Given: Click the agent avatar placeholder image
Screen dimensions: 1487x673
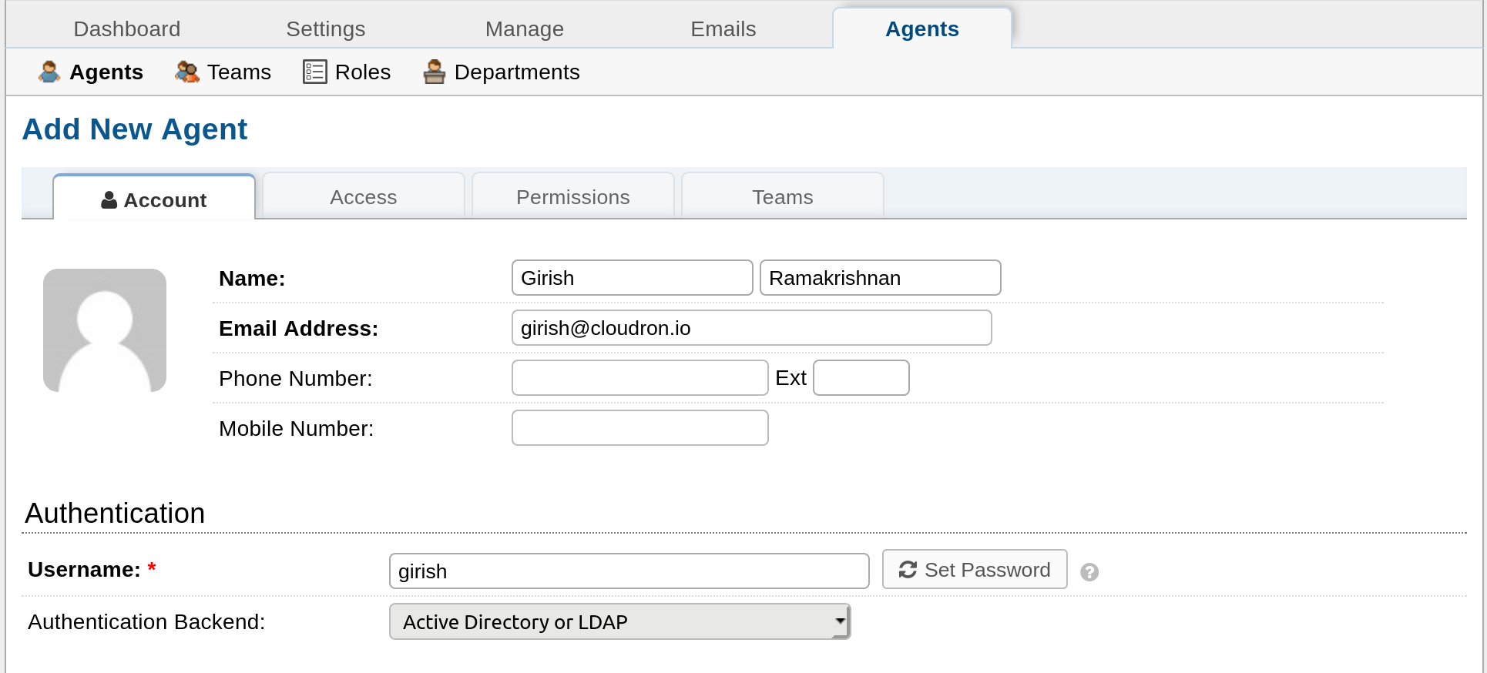Looking at the screenshot, I should (x=105, y=330).
